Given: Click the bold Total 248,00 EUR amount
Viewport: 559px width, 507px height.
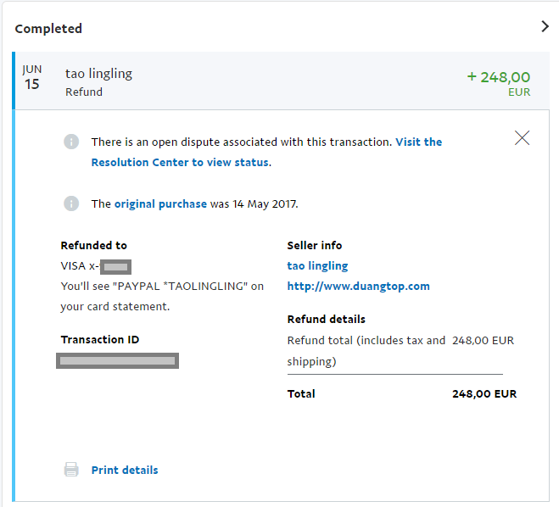Looking at the screenshot, I should click(x=484, y=393).
